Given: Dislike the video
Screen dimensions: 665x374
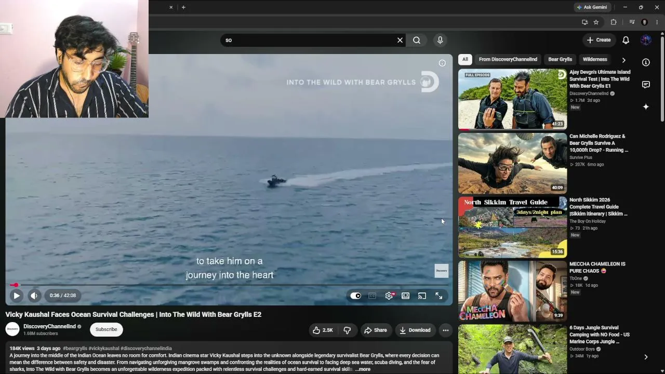Looking at the screenshot, I should 347,330.
